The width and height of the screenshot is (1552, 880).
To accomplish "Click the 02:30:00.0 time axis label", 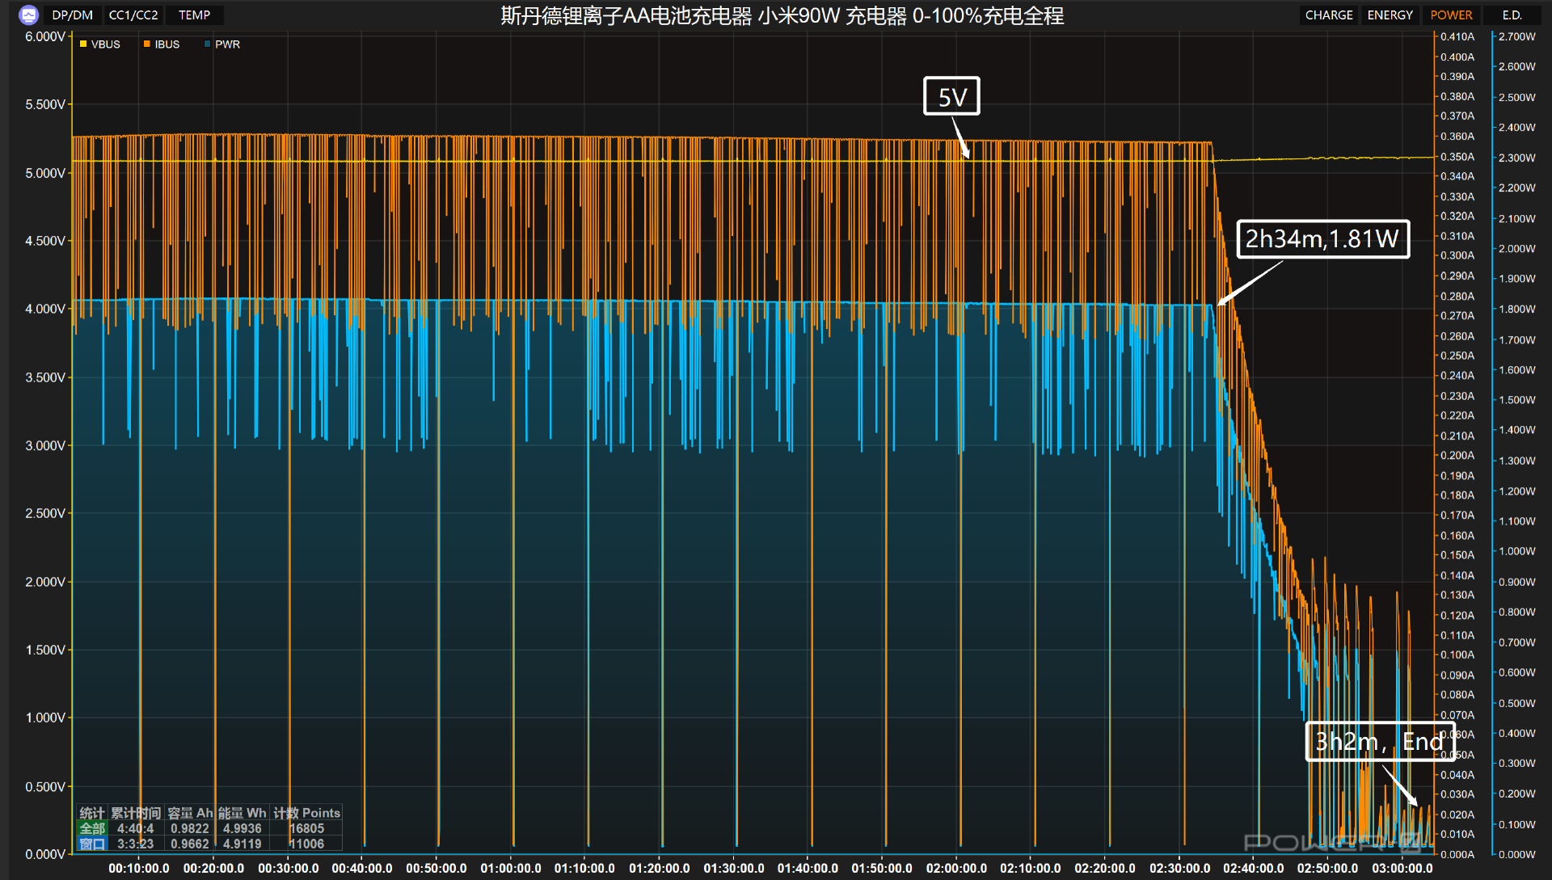I will coord(1179,869).
